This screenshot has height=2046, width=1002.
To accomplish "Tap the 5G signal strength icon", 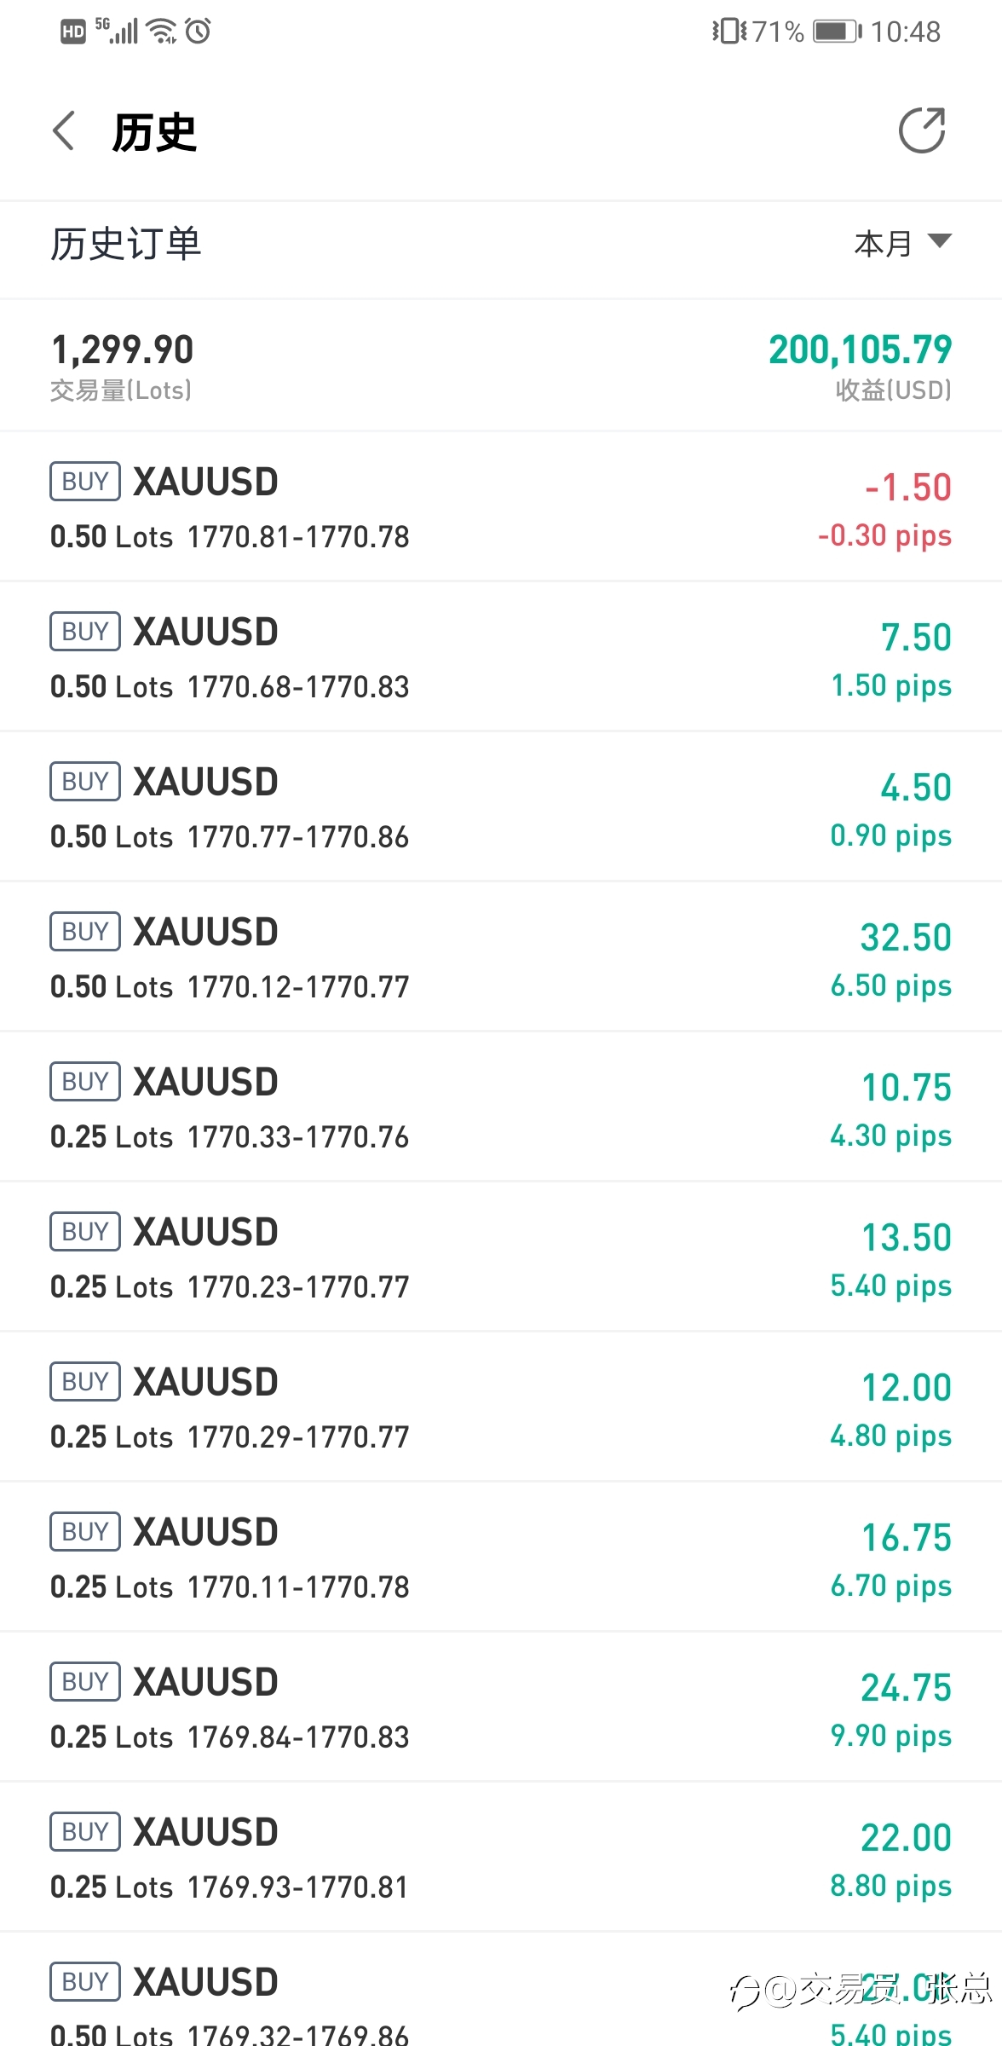I will 116,31.
